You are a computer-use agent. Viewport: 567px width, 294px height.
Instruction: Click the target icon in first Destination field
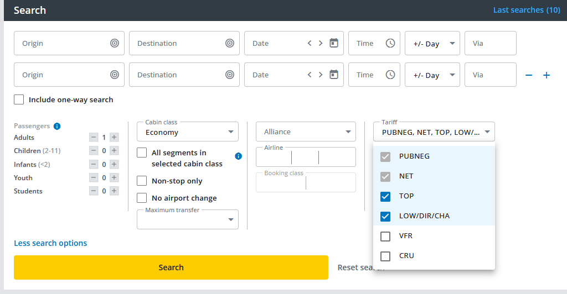tap(230, 43)
